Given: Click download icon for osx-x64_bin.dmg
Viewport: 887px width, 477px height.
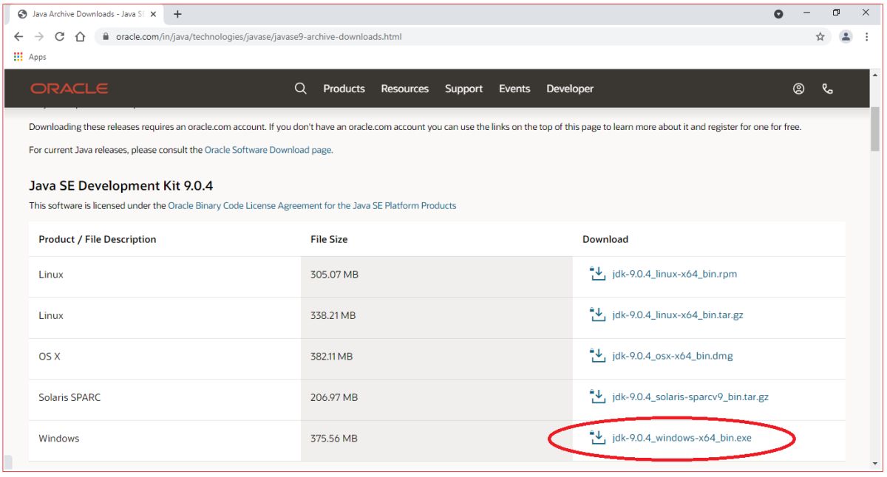Looking at the screenshot, I should click(597, 356).
